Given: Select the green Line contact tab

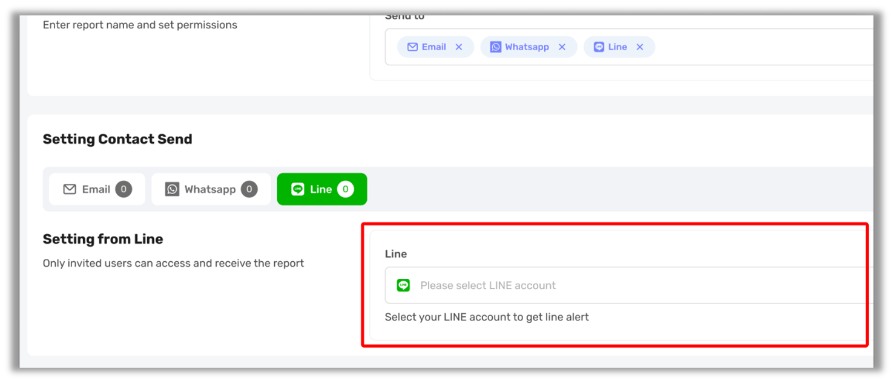Looking at the screenshot, I should (x=321, y=189).
